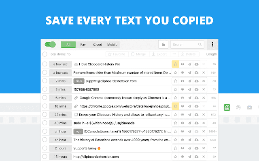This screenshot has height=161, width=259.
Task: Delete the 'sudo ln -s' entry with X
Action: pos(204,123)
